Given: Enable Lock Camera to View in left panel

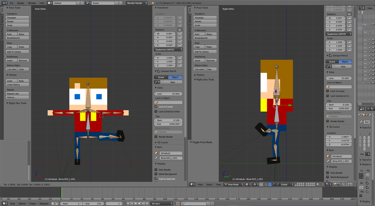Looking at the screenshot, I should click(156, 111).
